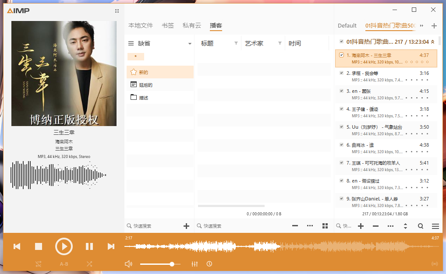Screen dimensions: 446x274
Task: Switch to the 播客 tab
Action: [x=216, y=25]
